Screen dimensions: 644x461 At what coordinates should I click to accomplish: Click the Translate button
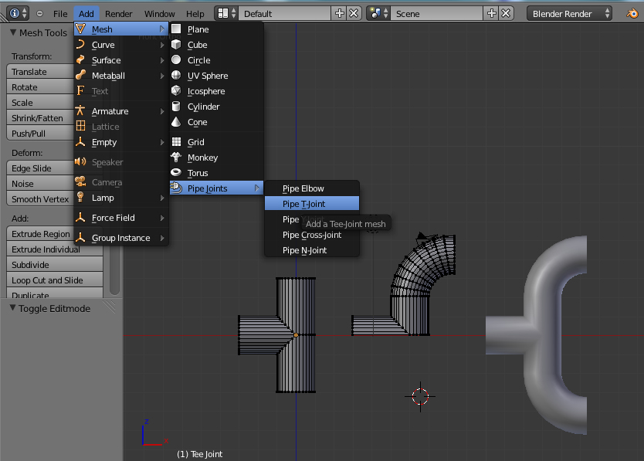click(x=41, y=72)
